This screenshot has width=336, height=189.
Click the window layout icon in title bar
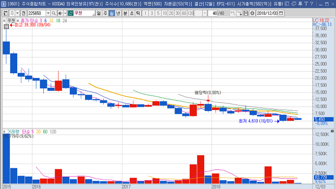coord(287,3)
